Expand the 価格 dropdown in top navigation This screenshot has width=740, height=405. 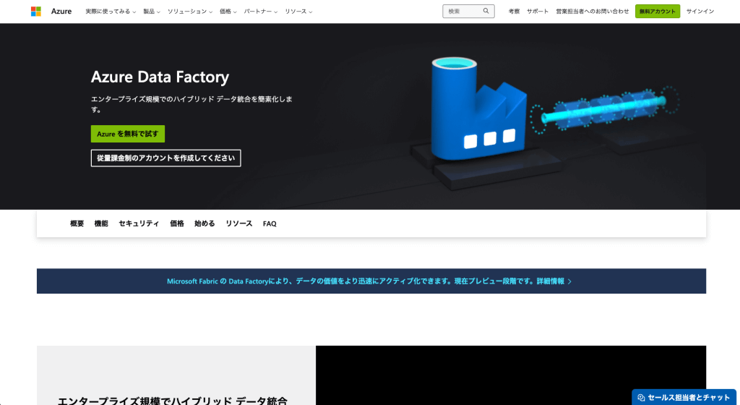coord(228,12)
